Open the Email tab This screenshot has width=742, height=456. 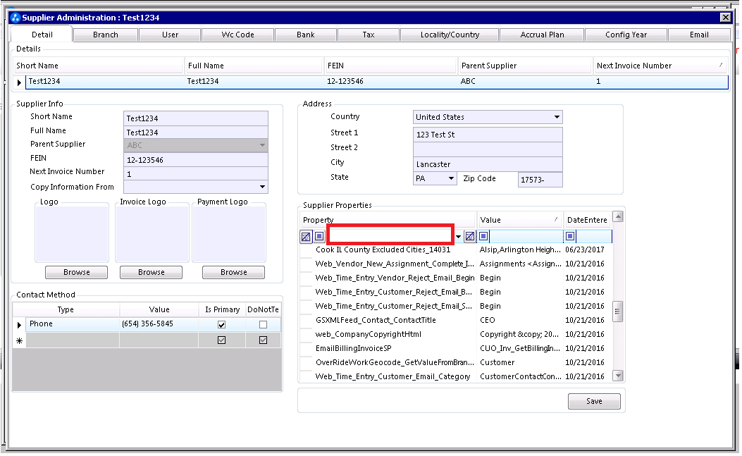click(x=699, y=35)
